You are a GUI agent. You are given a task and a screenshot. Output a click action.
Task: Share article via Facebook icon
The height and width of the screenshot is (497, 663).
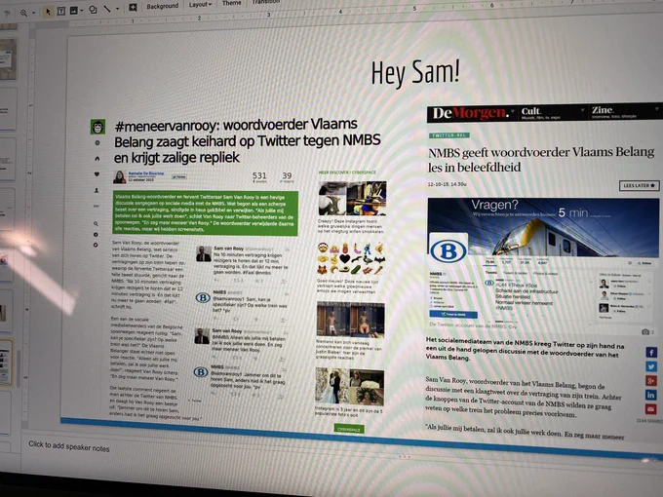(651, 352)
